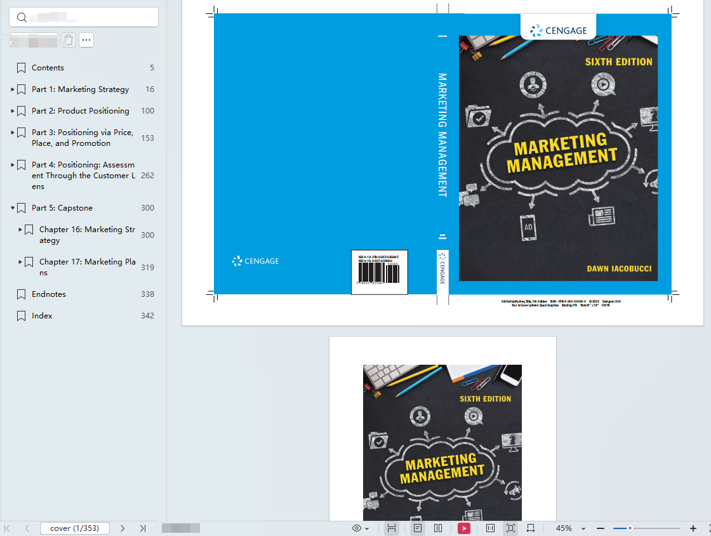The width and height of the screenshot is (711, 536).
Task: Click the spine text MARKETING MANAGEMENT
Action: (x=442, y=135)
